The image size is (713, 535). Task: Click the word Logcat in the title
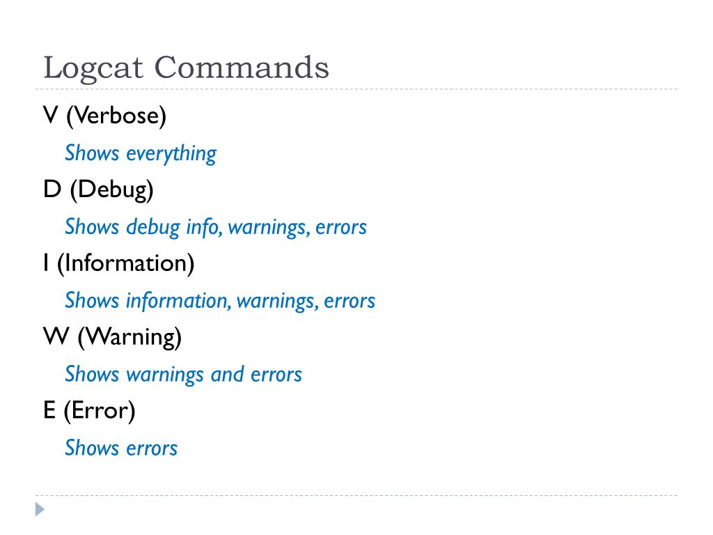click(x=93, y=69)
